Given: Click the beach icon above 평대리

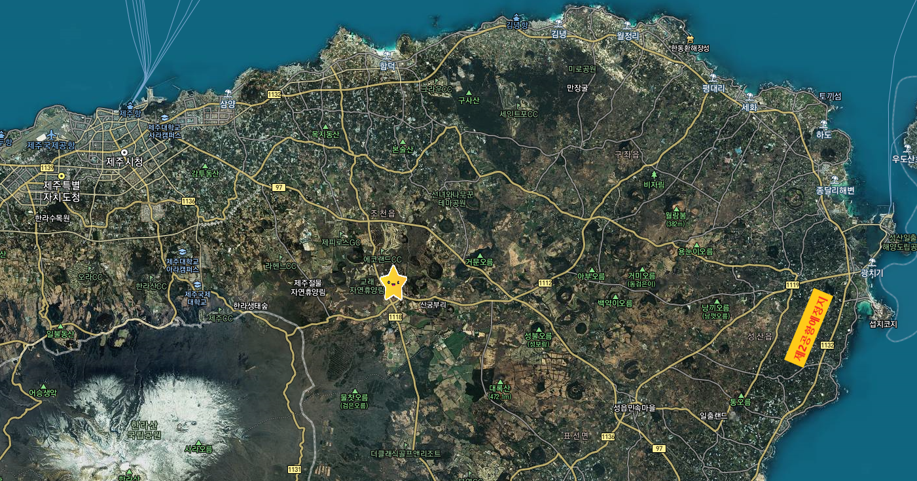Looking at the screenshot, I should (712, 78).
